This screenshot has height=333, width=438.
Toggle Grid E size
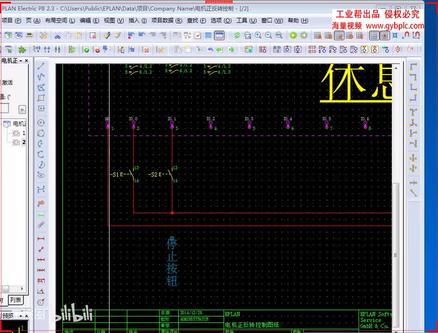coord(360,36)
